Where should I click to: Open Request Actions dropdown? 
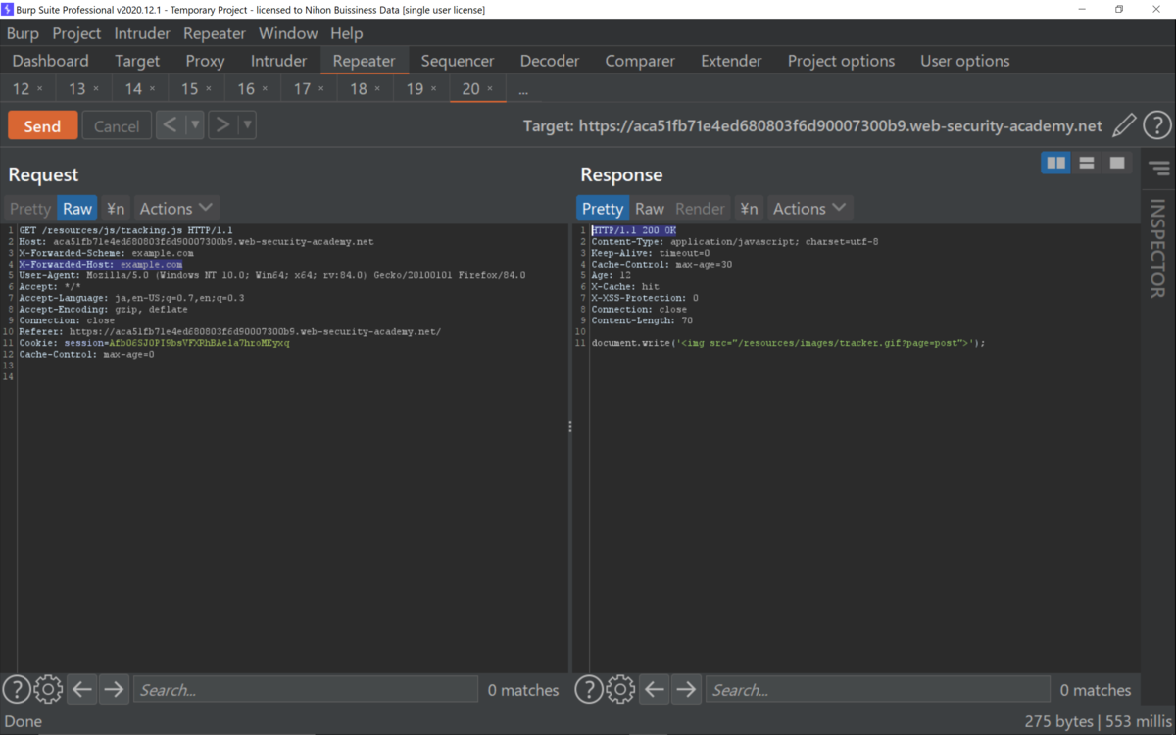pos(175,208)
